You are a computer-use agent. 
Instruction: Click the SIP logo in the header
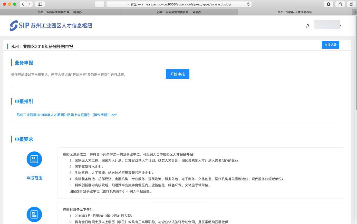pos(20,25)
